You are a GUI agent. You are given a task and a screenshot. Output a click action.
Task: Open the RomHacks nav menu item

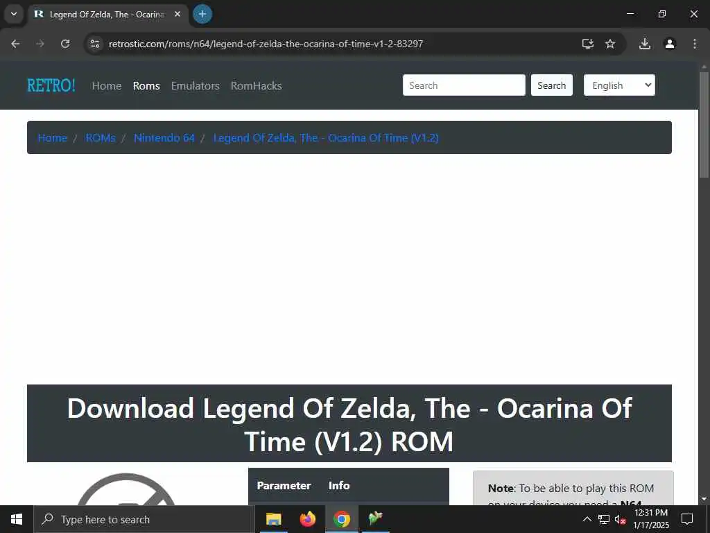(257, 85)
